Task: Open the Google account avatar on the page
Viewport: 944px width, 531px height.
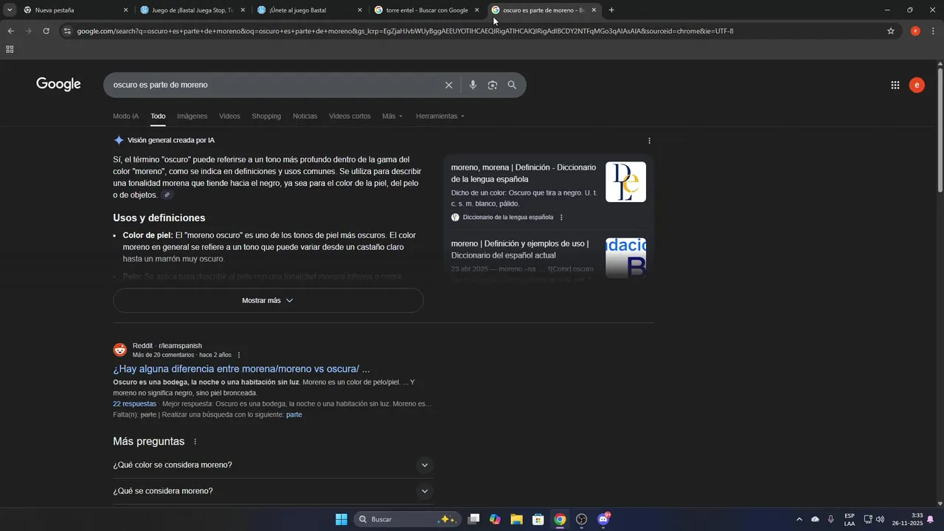Action: (917, 85)
